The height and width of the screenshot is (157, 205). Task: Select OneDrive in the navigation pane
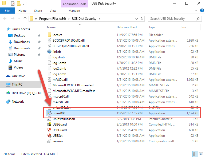(18, 76)
